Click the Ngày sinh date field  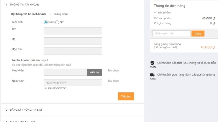point(73,83)
